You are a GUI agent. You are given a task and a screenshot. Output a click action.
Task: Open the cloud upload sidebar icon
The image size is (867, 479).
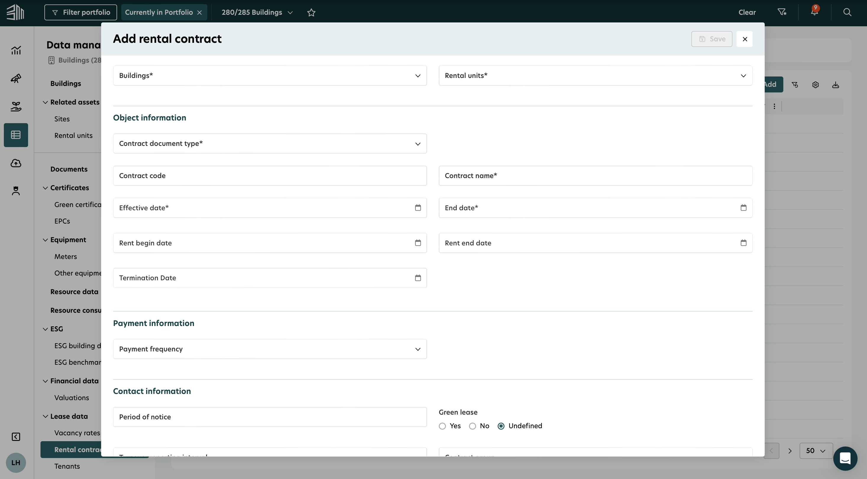[16, 163]
